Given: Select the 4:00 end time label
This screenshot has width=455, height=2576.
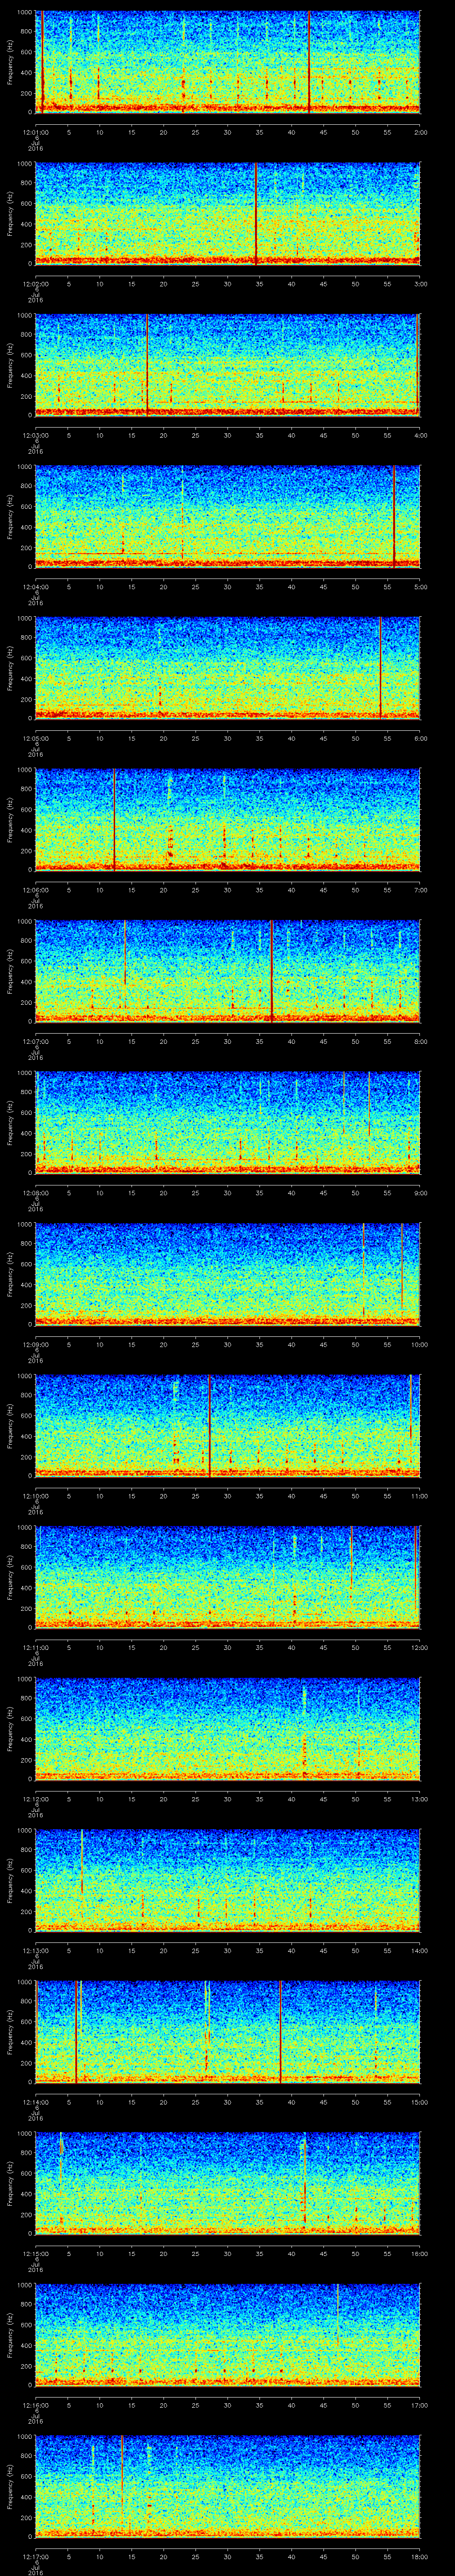Looking at the screenshot, I should point(420,435).
